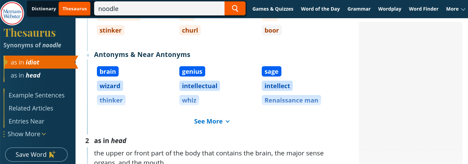Viewport: 468px width, 164px height.
Task: Switch to the Dictionary tab
Action: pyautogui.click(x=44, y=9)
